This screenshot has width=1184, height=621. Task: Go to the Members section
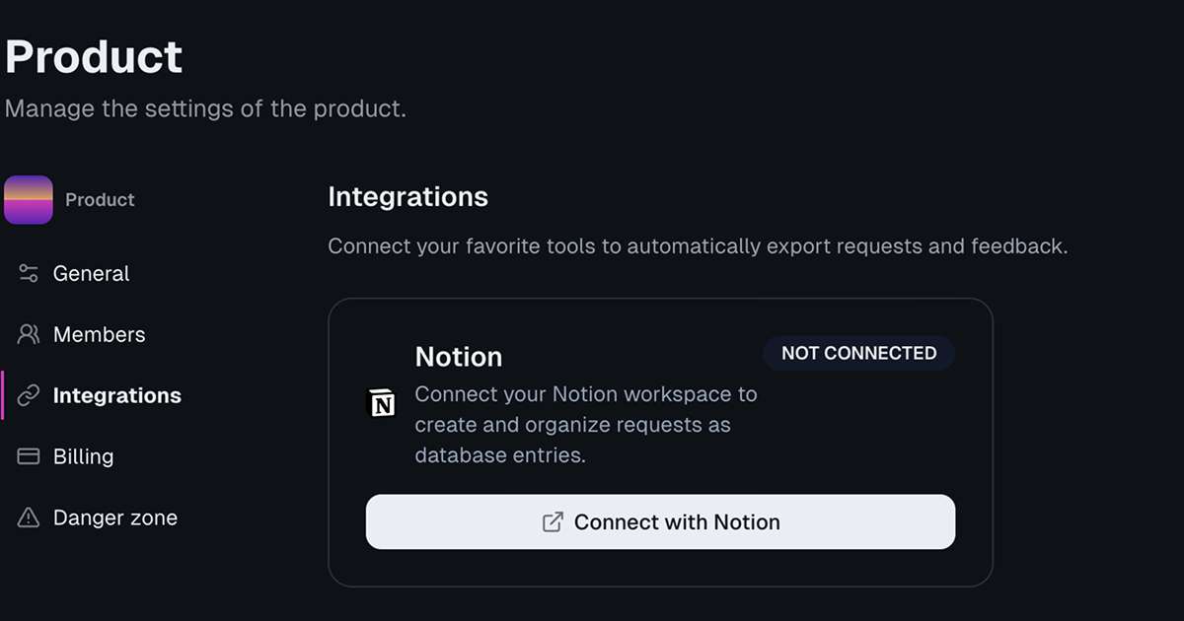100,334
